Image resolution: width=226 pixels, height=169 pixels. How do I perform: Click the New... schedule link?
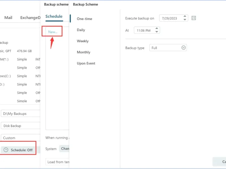tap(53, 32)
